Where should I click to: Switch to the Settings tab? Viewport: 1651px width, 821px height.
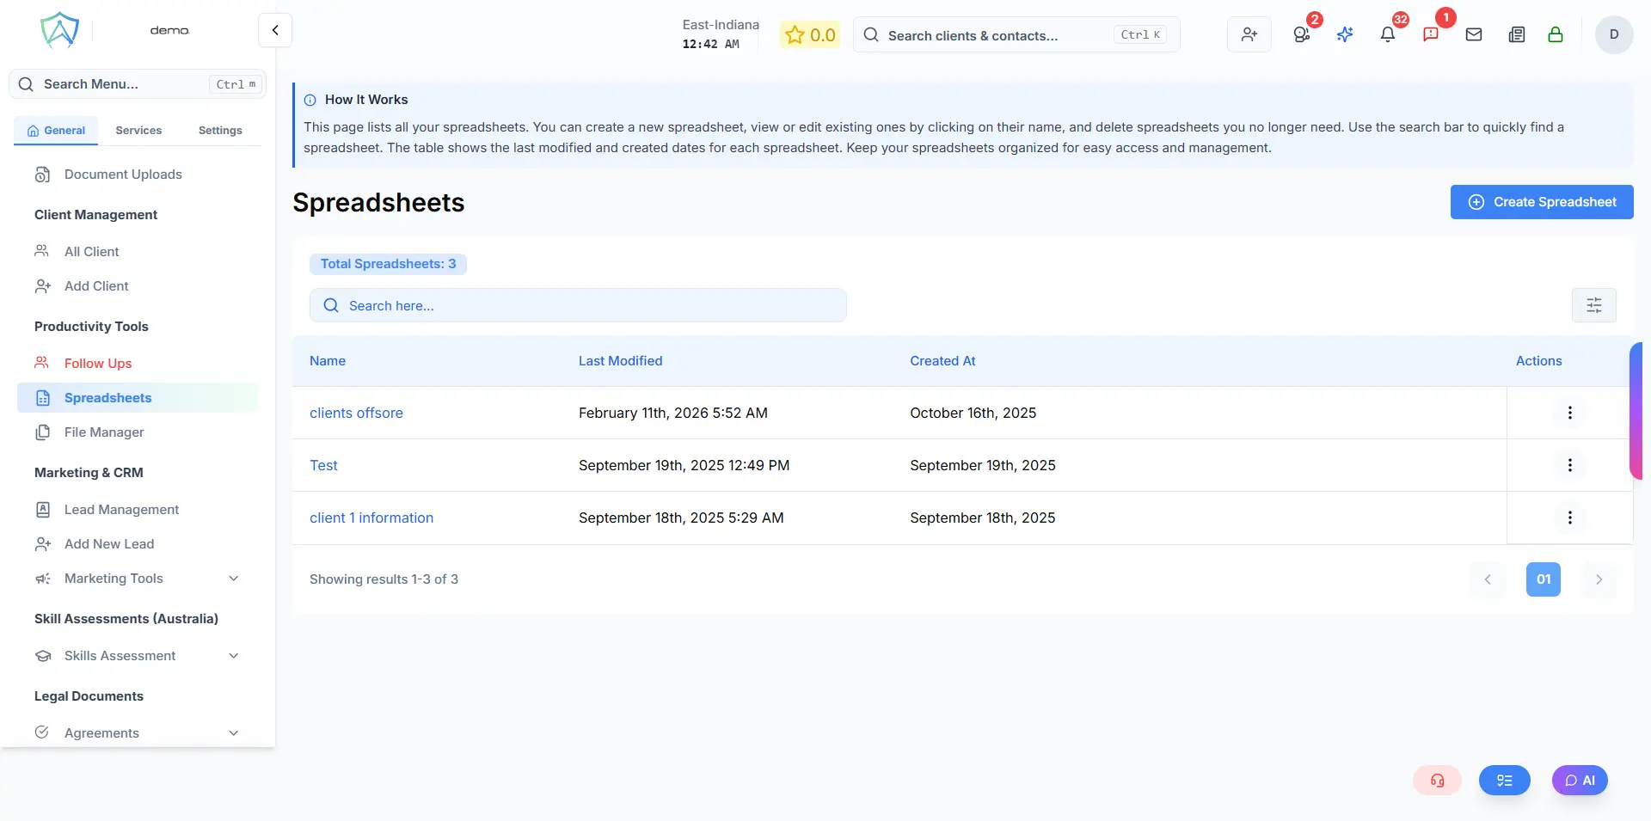click(220, 131)
